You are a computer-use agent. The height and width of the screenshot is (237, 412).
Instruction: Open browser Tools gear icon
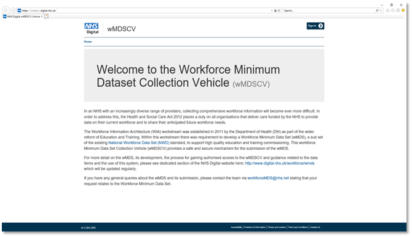(x=398, y=10)
